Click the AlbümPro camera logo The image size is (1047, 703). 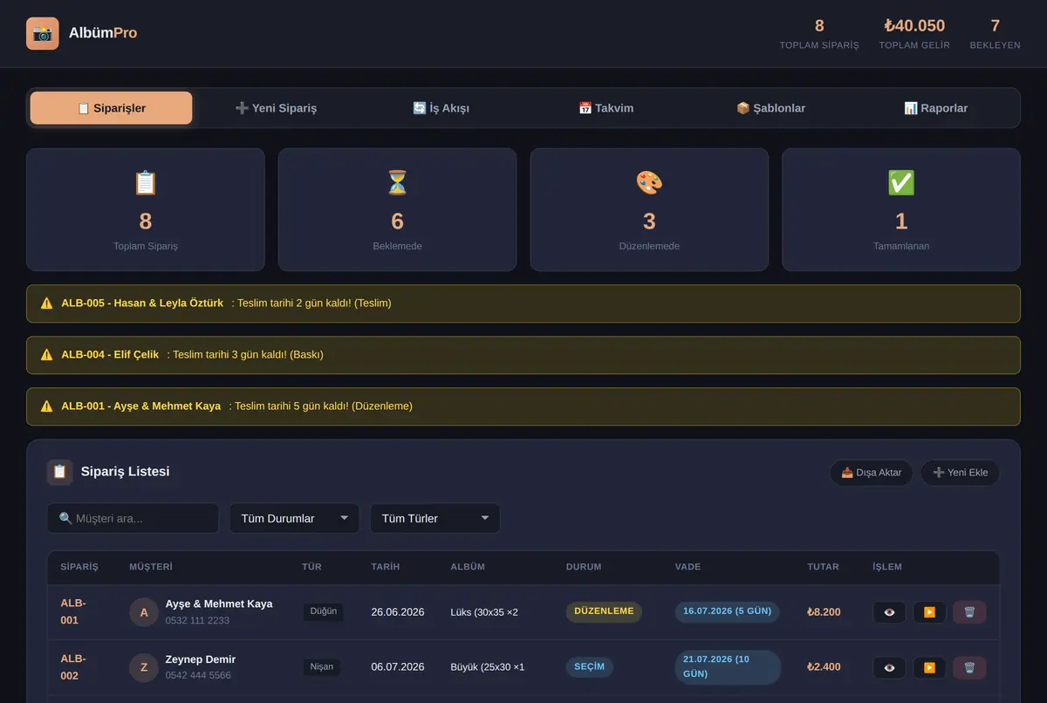43,33
